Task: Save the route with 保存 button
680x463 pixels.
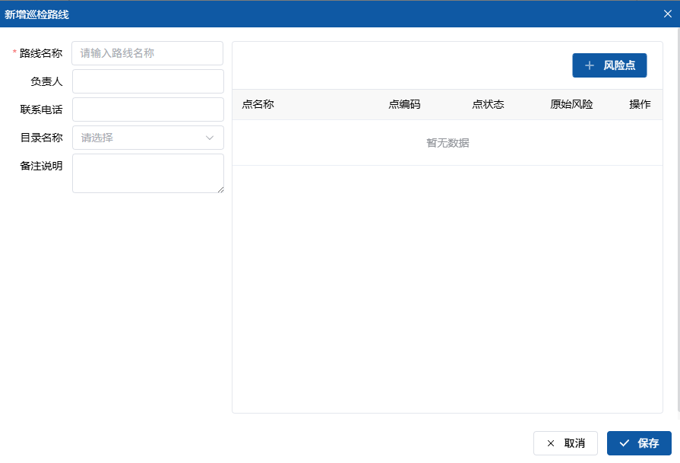Action: point(639,443)
